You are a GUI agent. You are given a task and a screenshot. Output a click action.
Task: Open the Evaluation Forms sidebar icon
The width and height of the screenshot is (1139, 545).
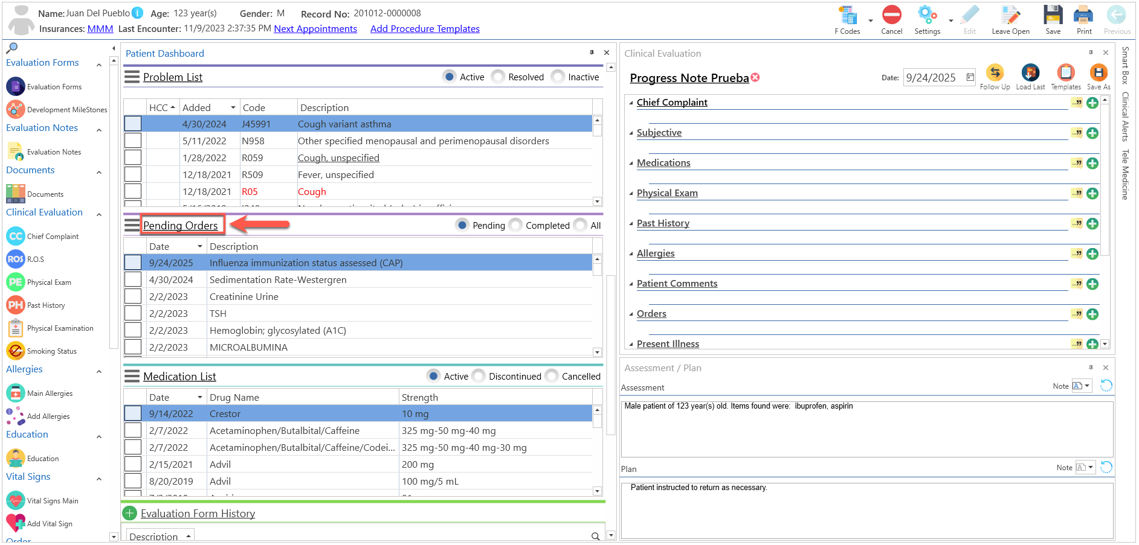click(x=15, y=86)
